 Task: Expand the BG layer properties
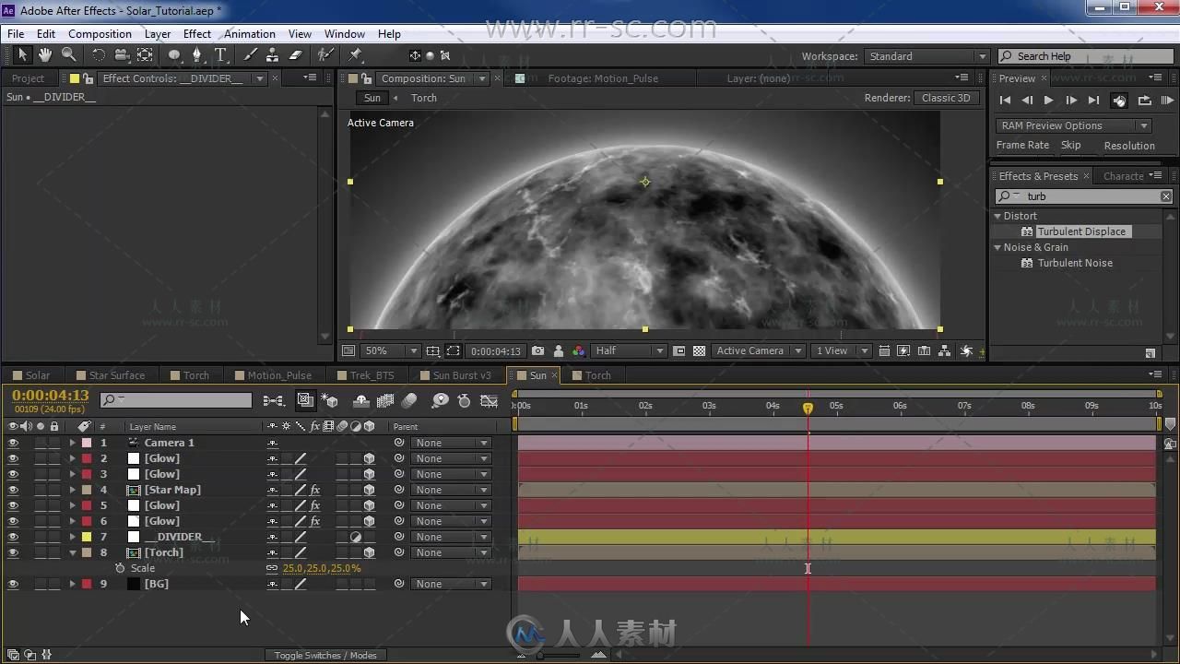tap(73, 584)
